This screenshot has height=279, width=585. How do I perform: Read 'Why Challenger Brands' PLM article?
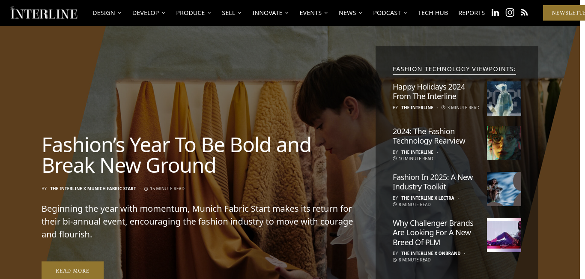(x=433, y=233)
